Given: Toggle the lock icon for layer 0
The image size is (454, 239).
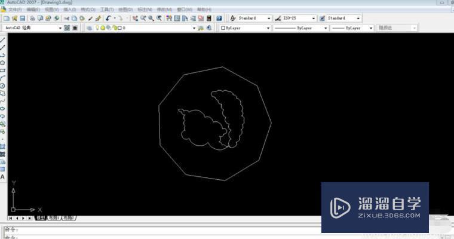Looking at the screenshot, I should (115, 28).
